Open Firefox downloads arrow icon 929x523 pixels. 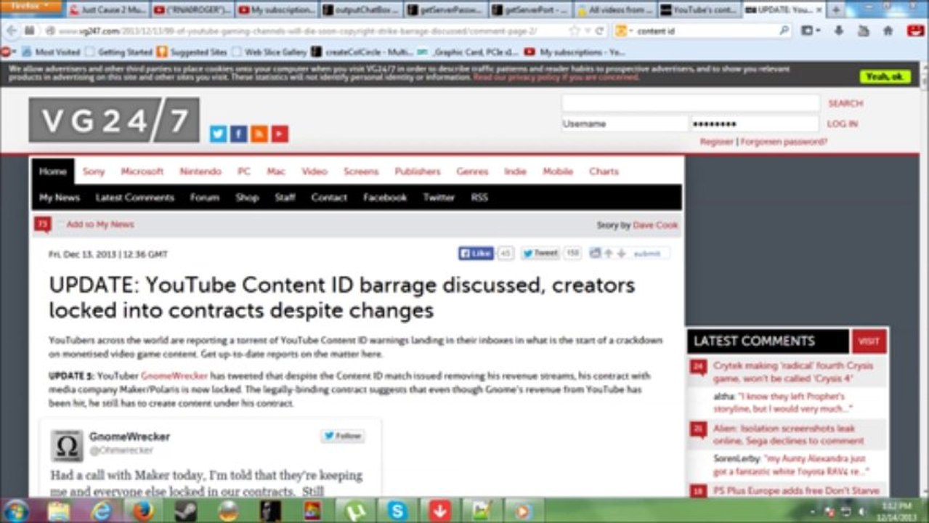(839, 31)
